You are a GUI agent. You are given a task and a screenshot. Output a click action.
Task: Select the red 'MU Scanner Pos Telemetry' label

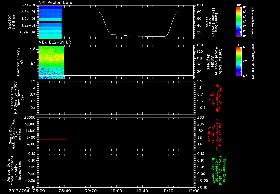pos(215,134)
